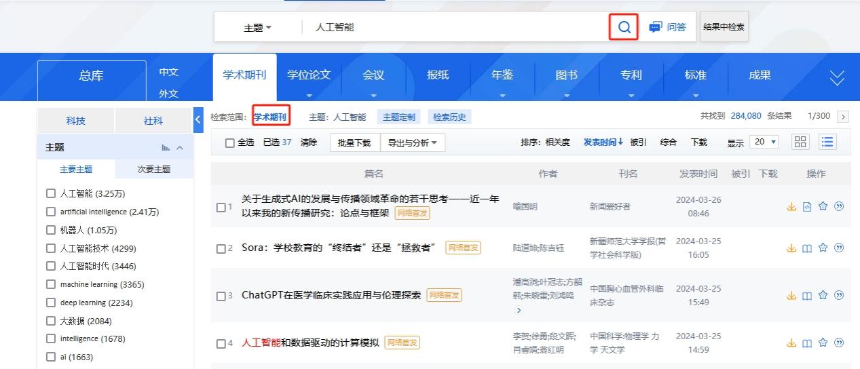Screen dimensions: 860x369
Task: Expand more database categories chevron
Action: click(x=837, y=78)
